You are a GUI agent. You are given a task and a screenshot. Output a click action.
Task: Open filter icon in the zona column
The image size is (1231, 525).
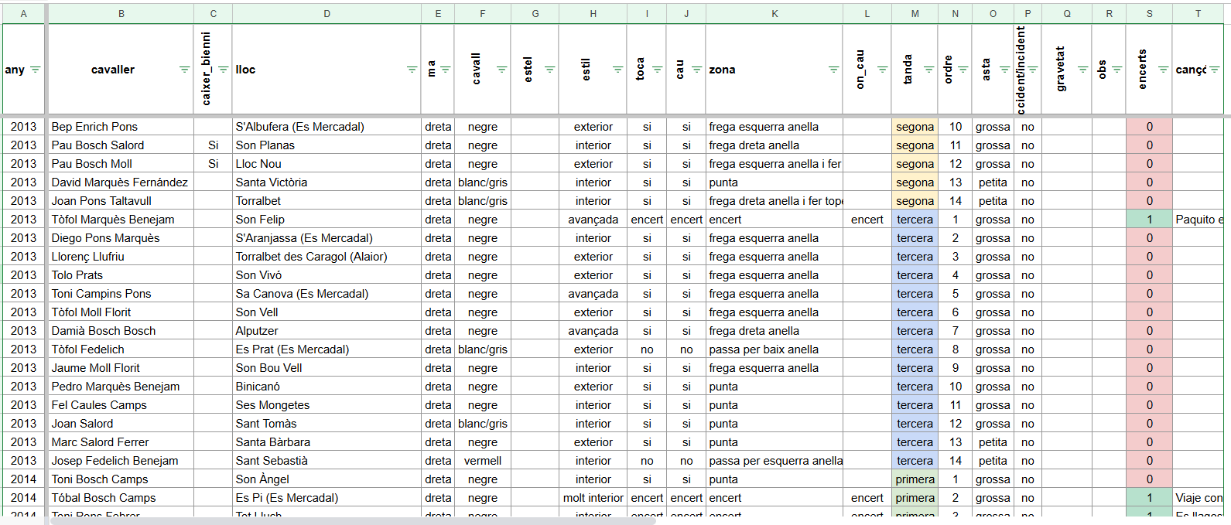click(833, 70)
